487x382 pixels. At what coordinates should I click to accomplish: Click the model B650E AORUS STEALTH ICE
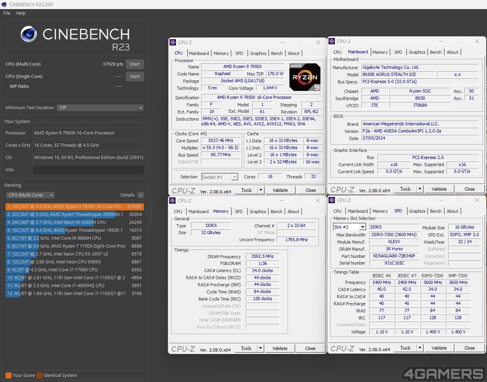tap(398, 74)
